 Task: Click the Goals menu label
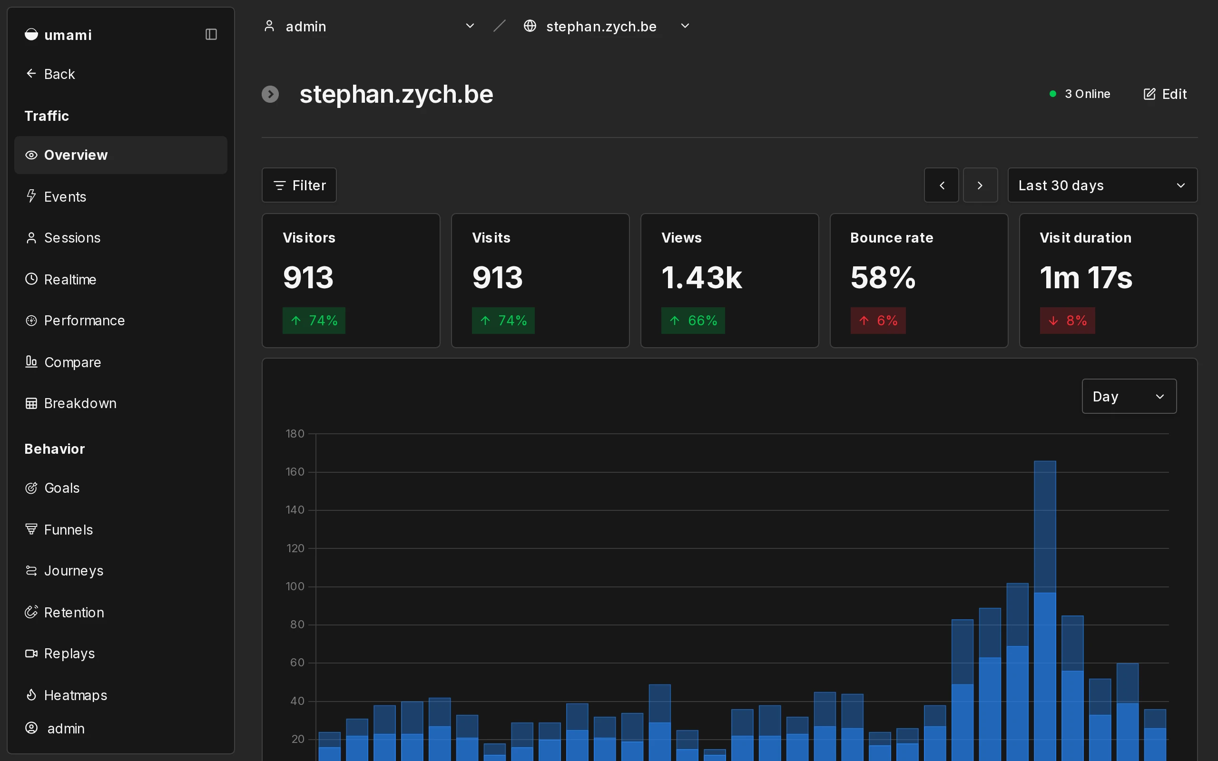pos(62,488)
